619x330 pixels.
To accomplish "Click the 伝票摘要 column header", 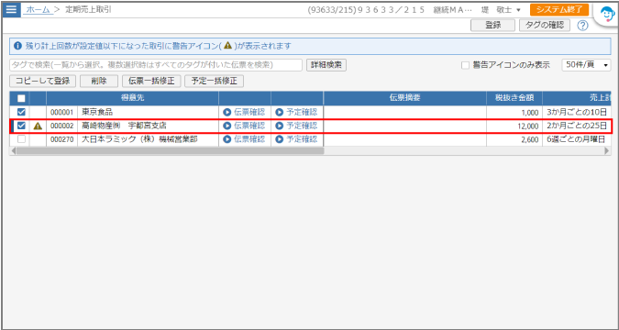I will 405,98.
